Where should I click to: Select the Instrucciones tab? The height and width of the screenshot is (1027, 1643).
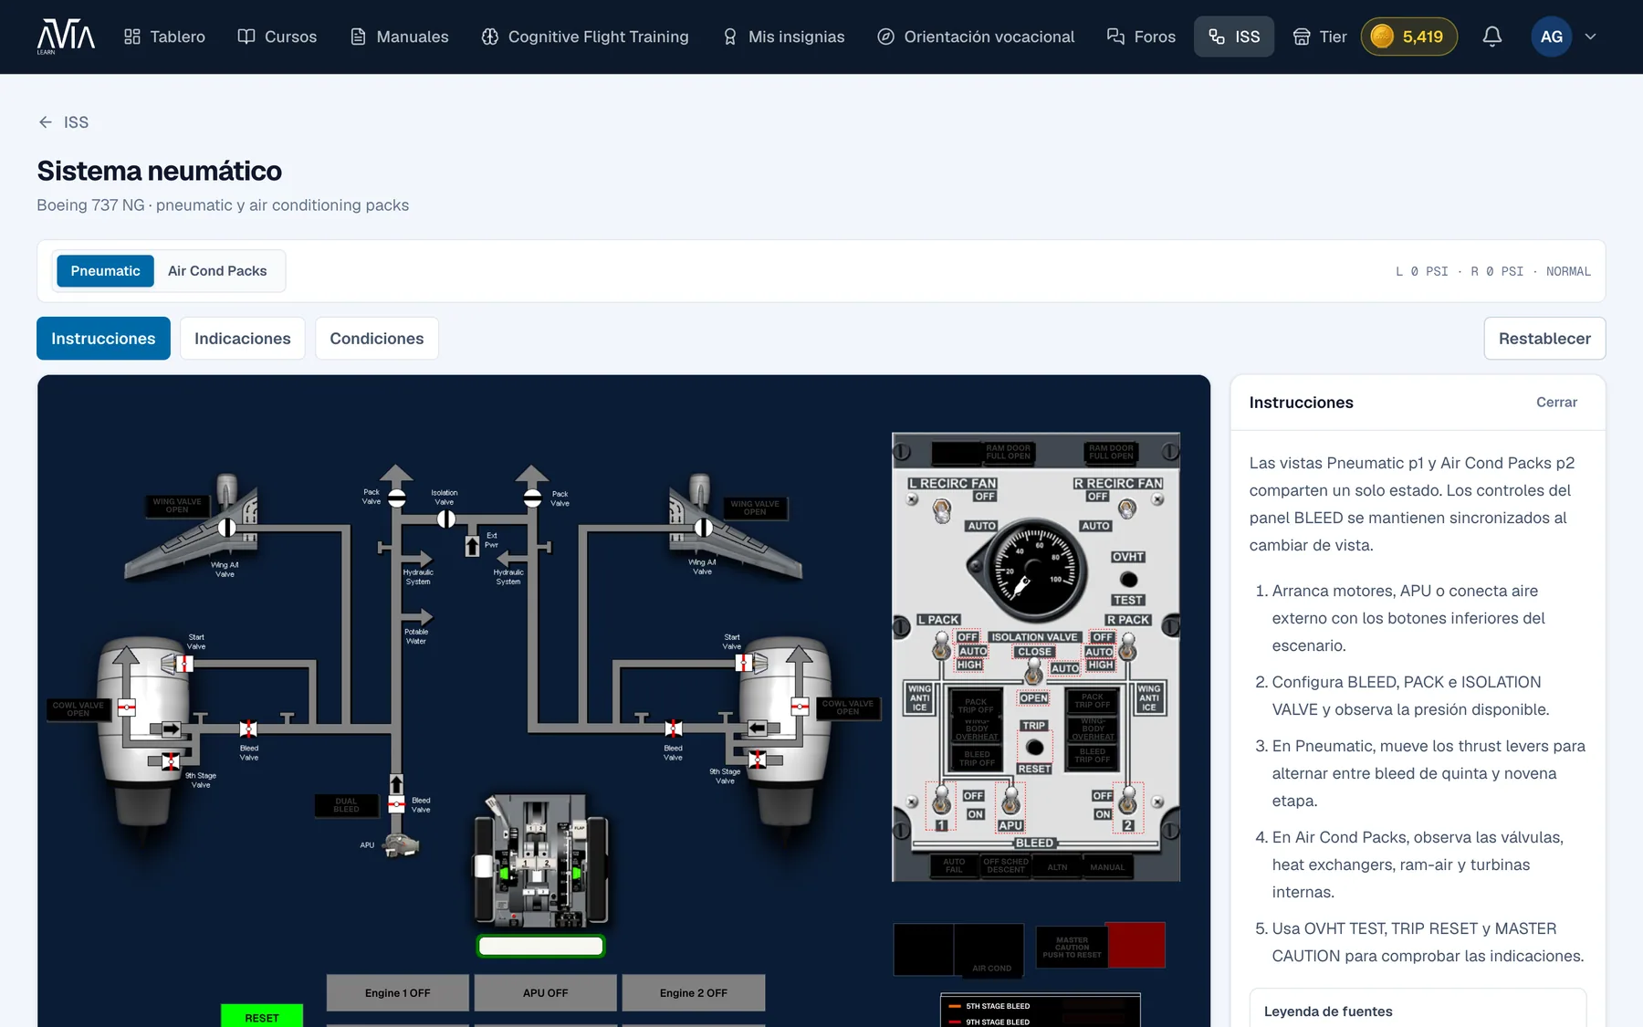pyautogui.click(x=103, y=339)
